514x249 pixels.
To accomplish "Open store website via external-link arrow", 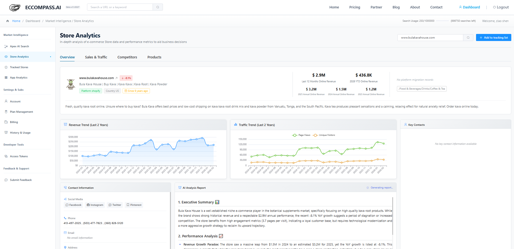I will (x=117, y=78).
